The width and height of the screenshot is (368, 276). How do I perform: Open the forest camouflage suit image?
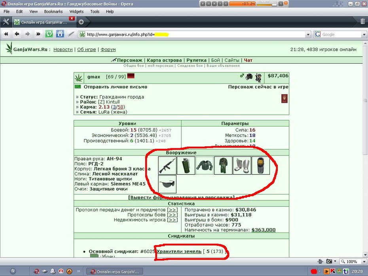click(223, 166)
